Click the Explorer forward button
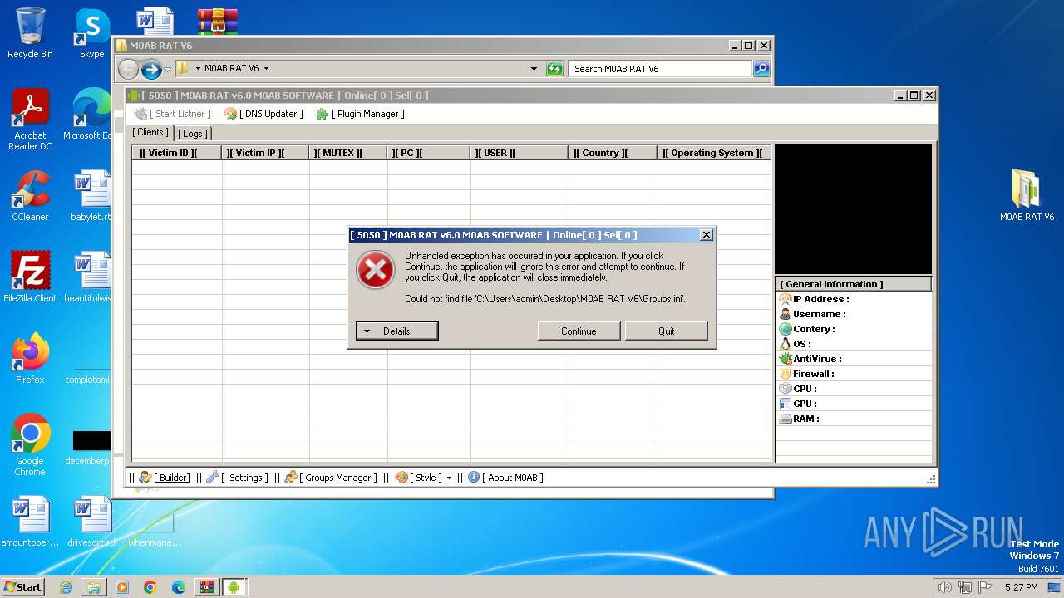The image size is (1064, 598). [151, 69]
